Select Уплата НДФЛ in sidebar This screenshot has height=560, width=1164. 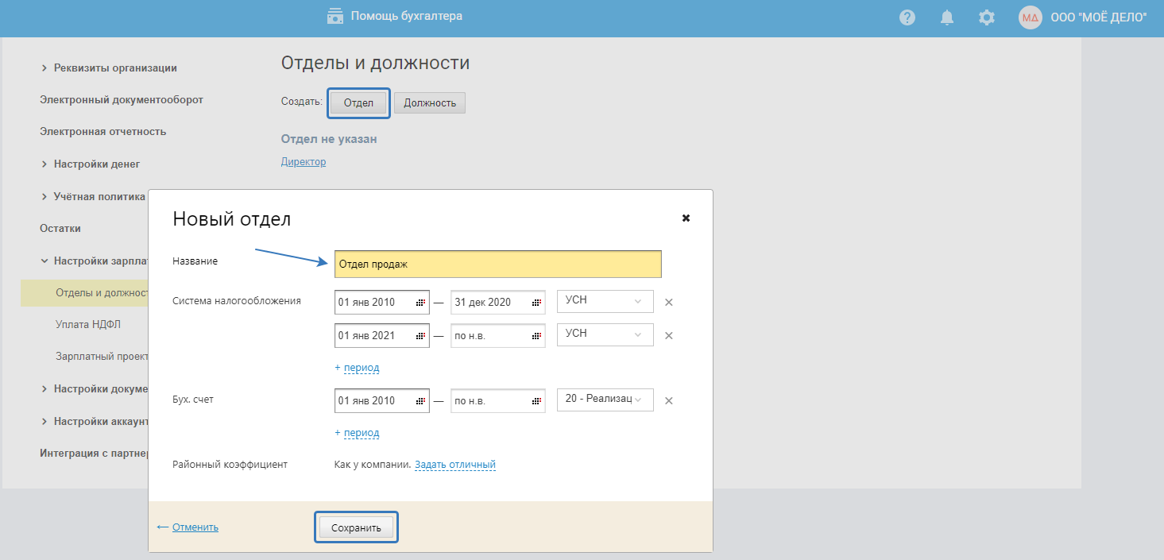[88, 325]
